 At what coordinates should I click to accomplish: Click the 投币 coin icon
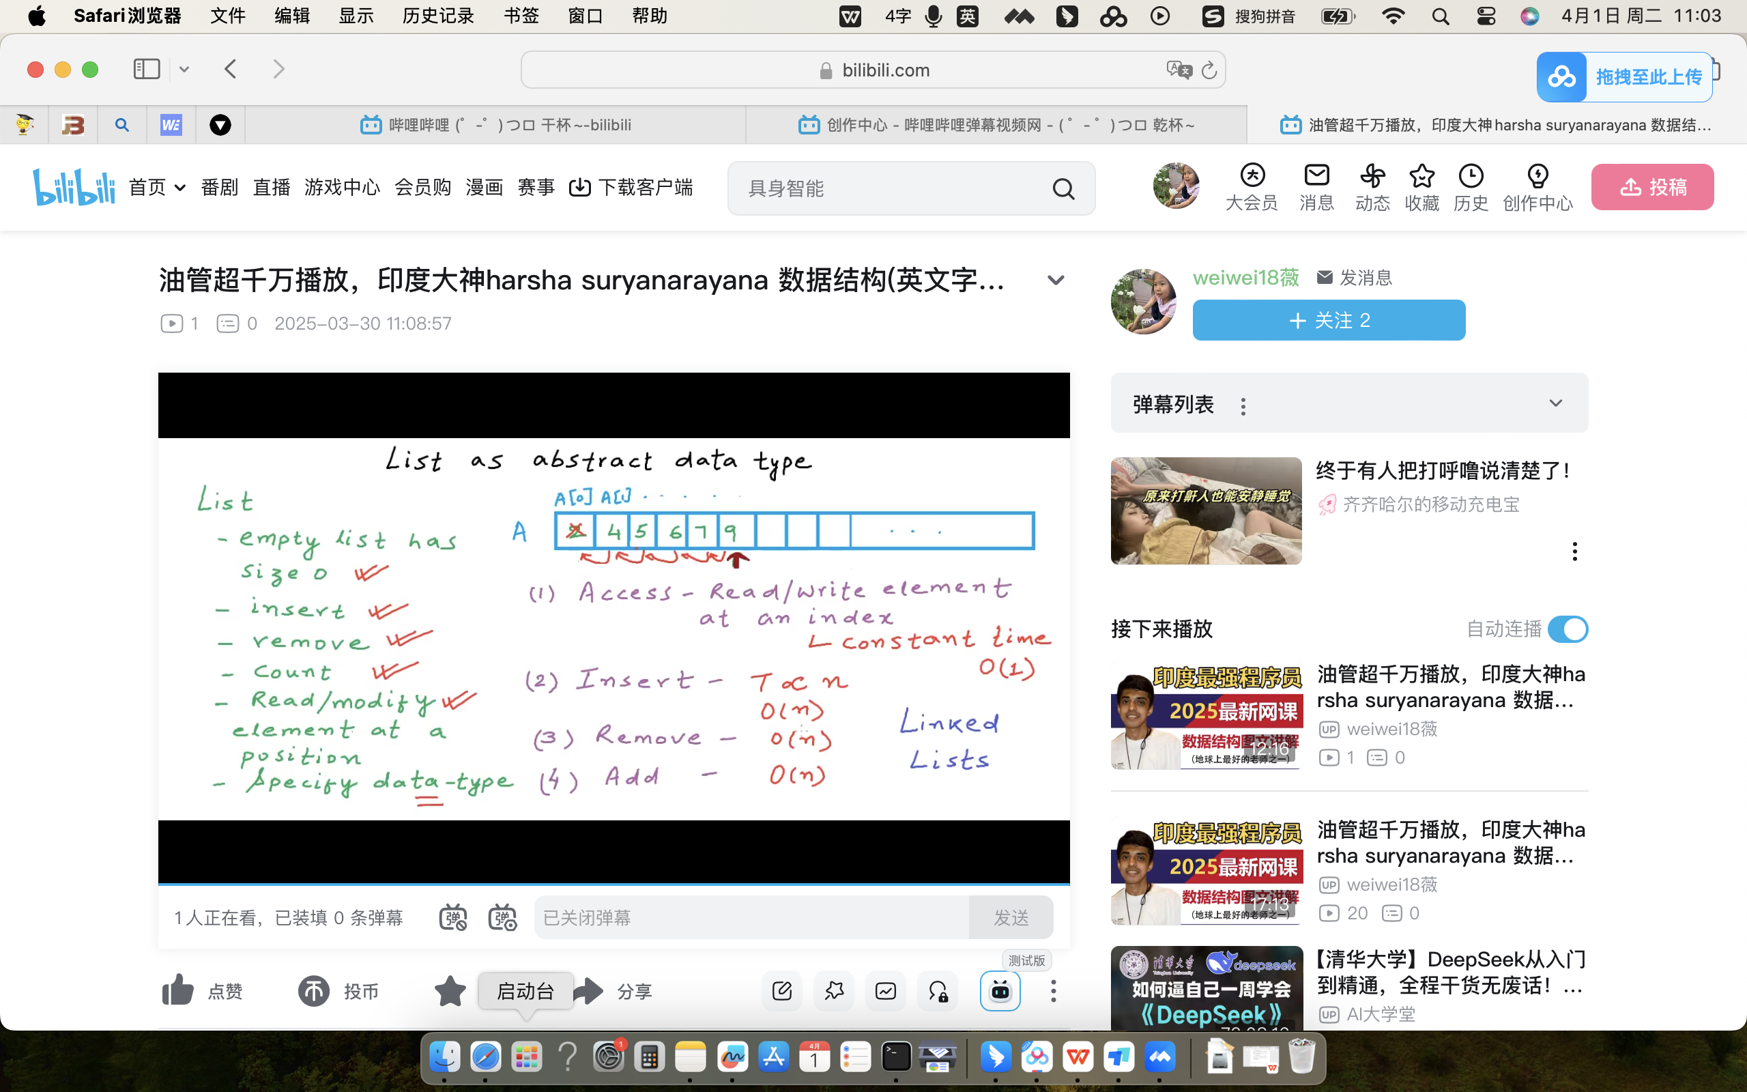click(314, 991)
